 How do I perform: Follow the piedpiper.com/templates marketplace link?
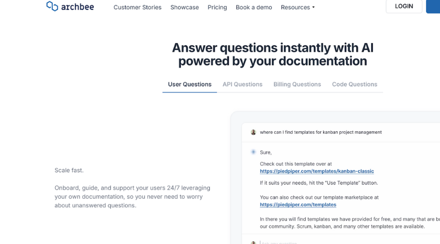[x=298, y=205]
